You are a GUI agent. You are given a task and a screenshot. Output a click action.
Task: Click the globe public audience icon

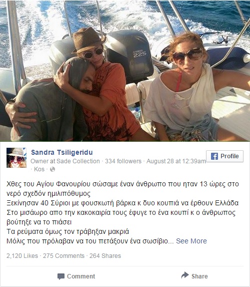coord(52,169)
